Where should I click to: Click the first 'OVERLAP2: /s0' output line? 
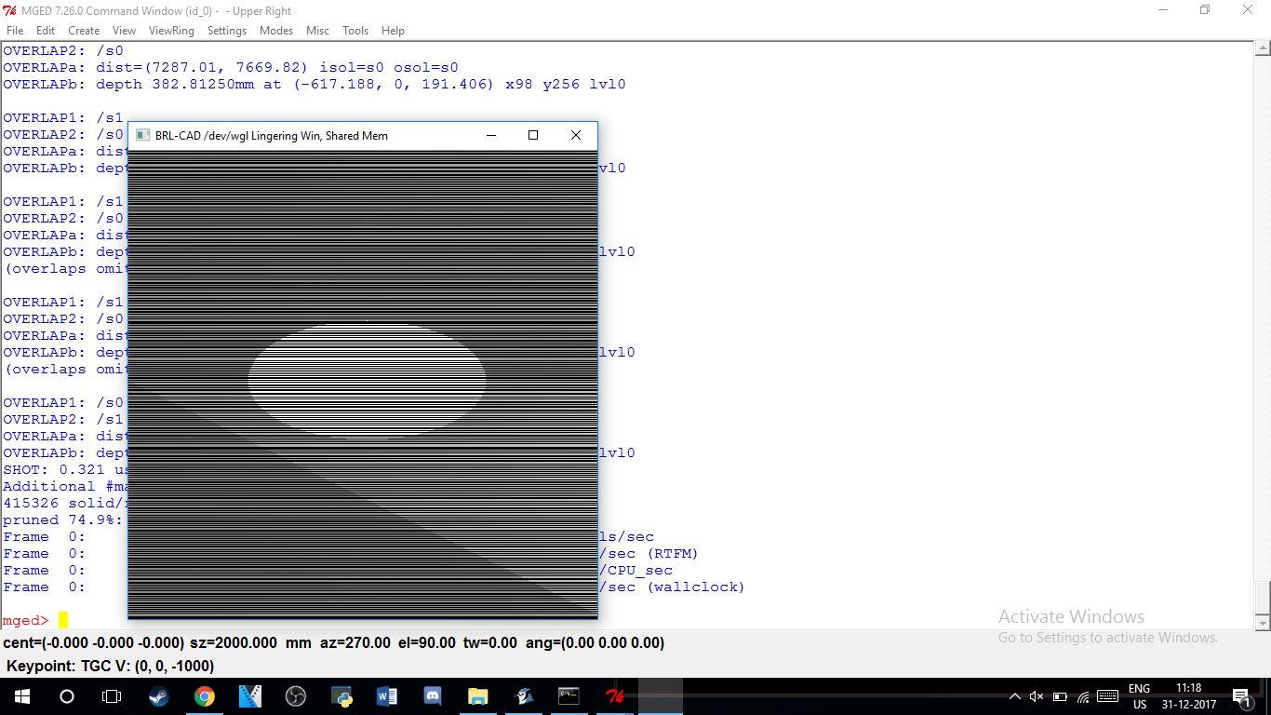(x=63, y=50)
